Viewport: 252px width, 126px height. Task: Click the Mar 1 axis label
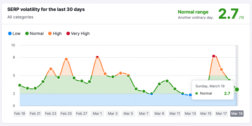tap(97, 114)
